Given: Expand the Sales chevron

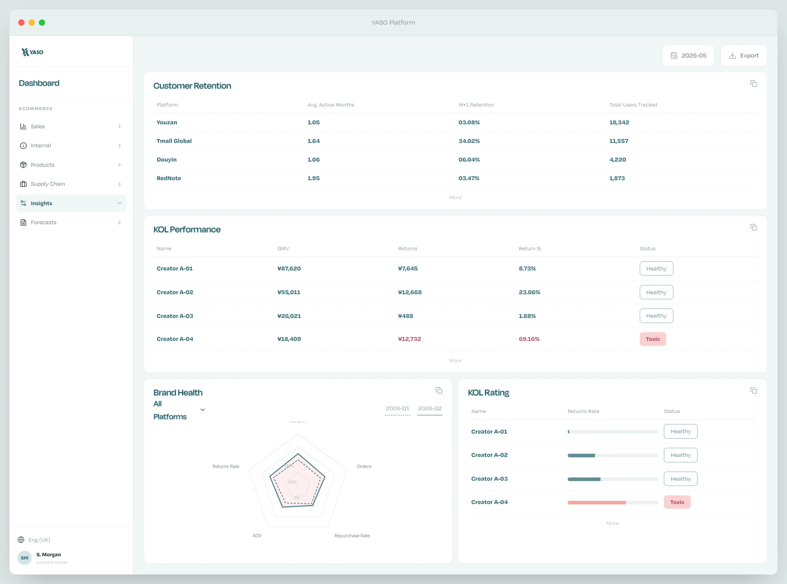Looking at the screenshot, I should tap(119, 126).
